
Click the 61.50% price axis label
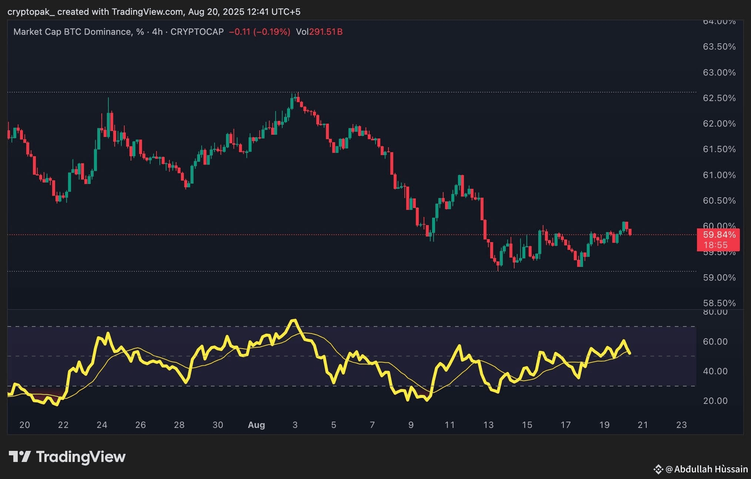point(719,149)
